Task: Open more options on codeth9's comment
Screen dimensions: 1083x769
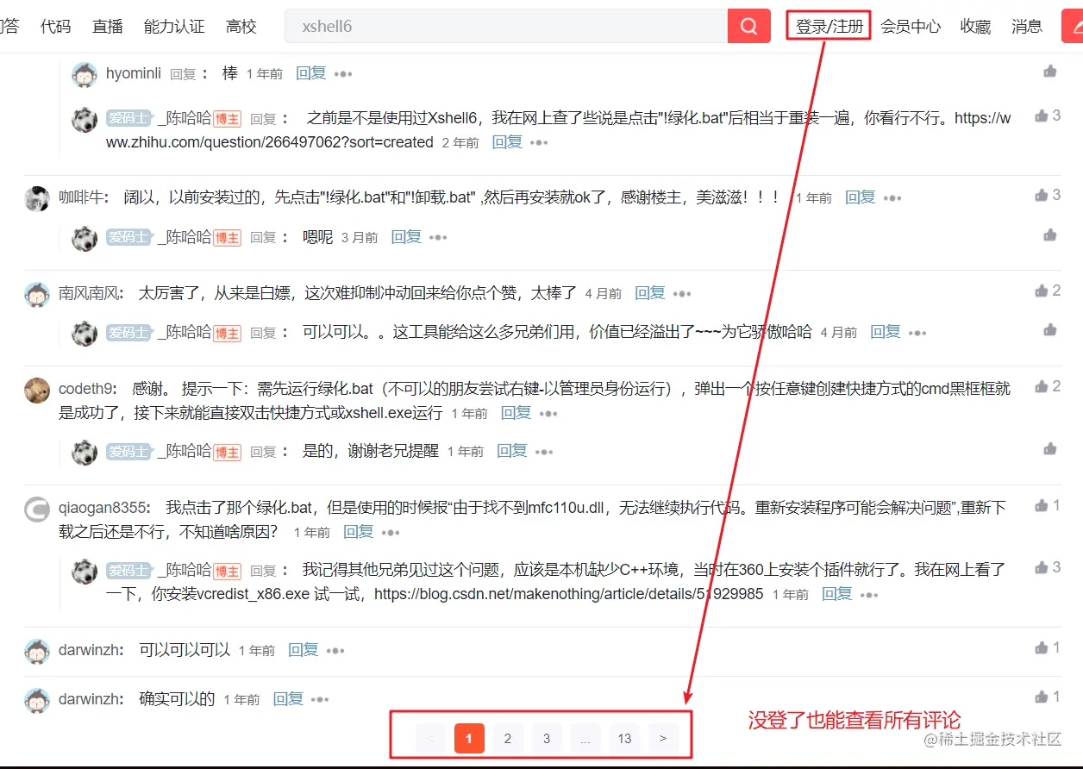Action: (548, 414)
